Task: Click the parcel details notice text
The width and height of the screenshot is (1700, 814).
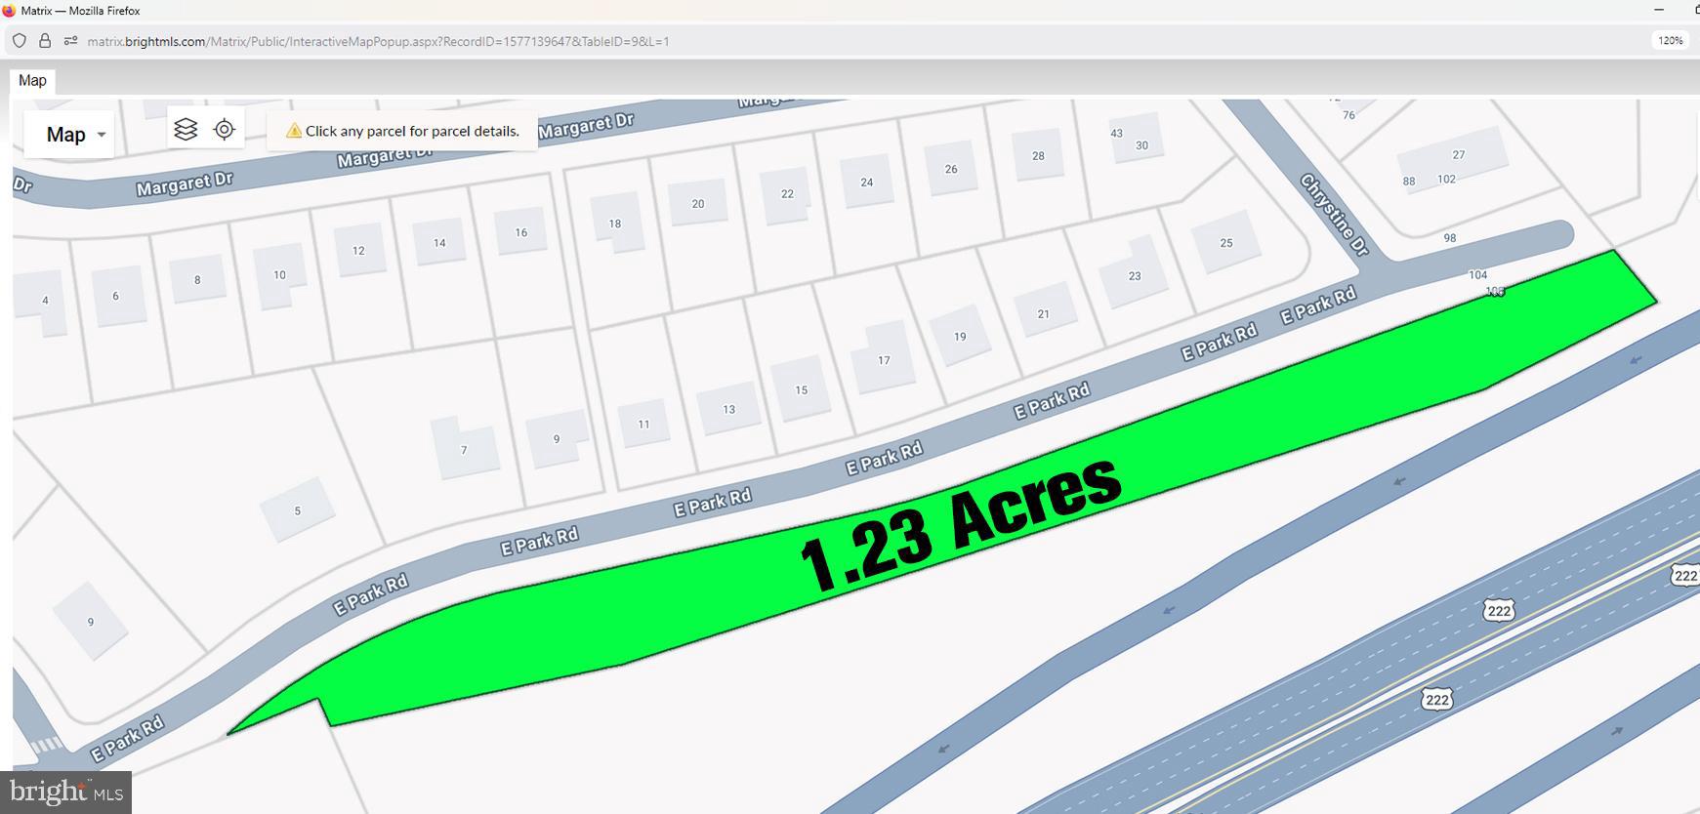Action: (412, 131)
